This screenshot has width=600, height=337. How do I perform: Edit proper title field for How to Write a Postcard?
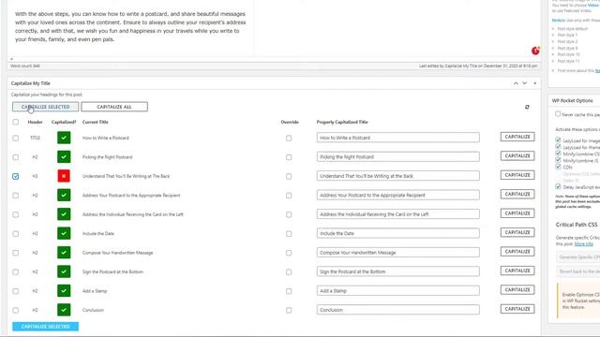point(397,138)
